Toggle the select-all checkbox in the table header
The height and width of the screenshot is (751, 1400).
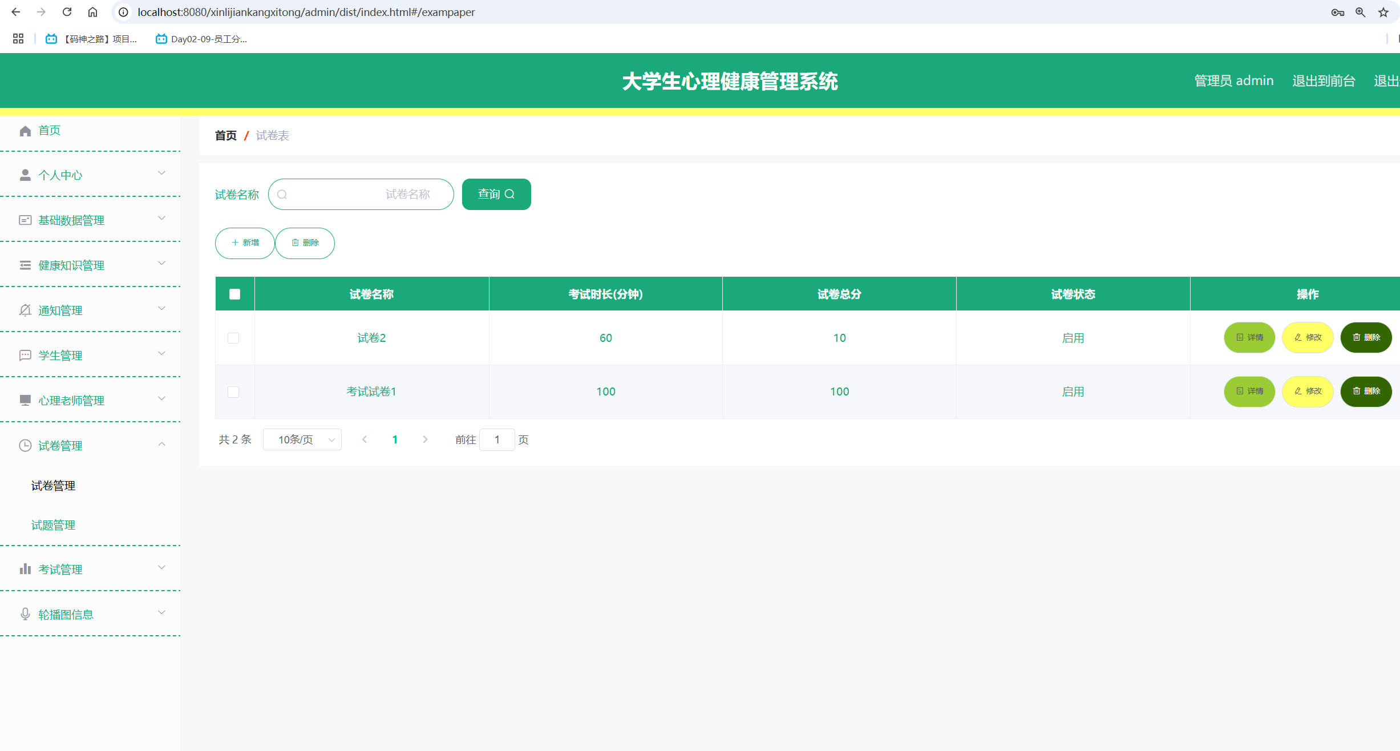pos(234,294)
